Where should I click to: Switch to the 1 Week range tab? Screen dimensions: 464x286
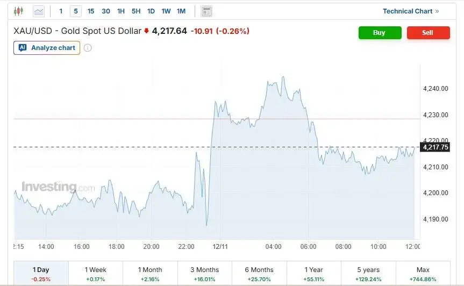[x=96, y=273]
